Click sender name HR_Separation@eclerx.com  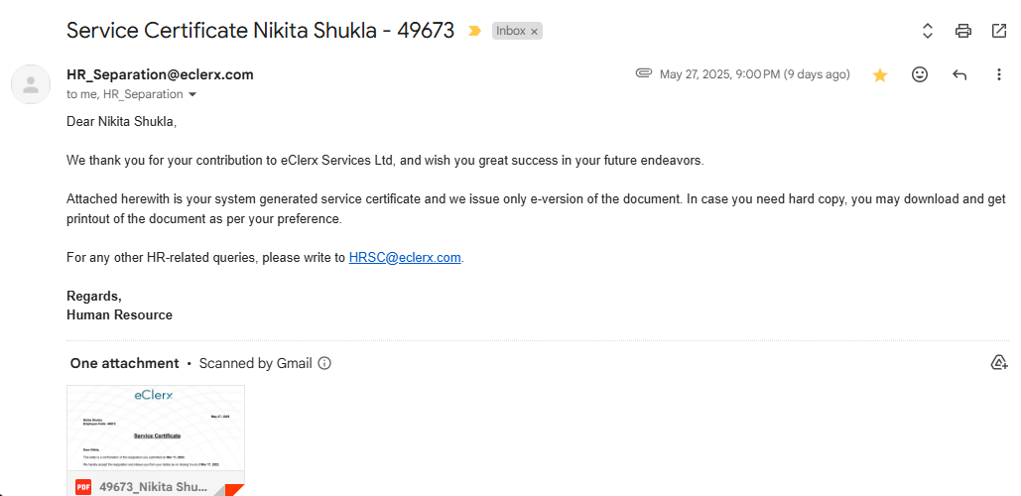pos(160,74)
